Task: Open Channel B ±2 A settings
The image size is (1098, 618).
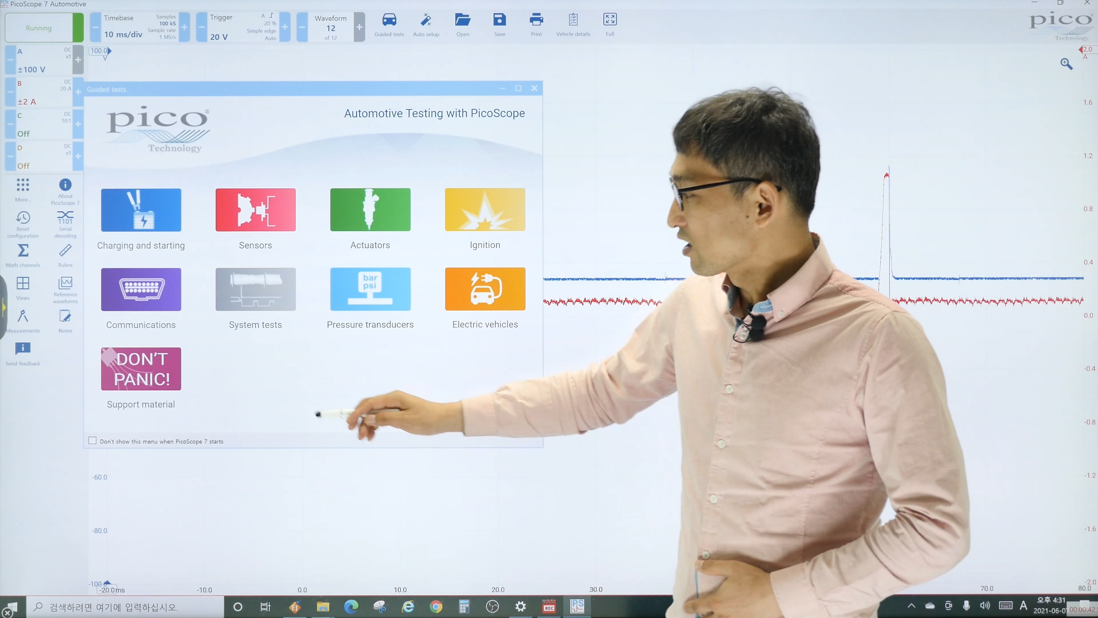Action: 43,92
